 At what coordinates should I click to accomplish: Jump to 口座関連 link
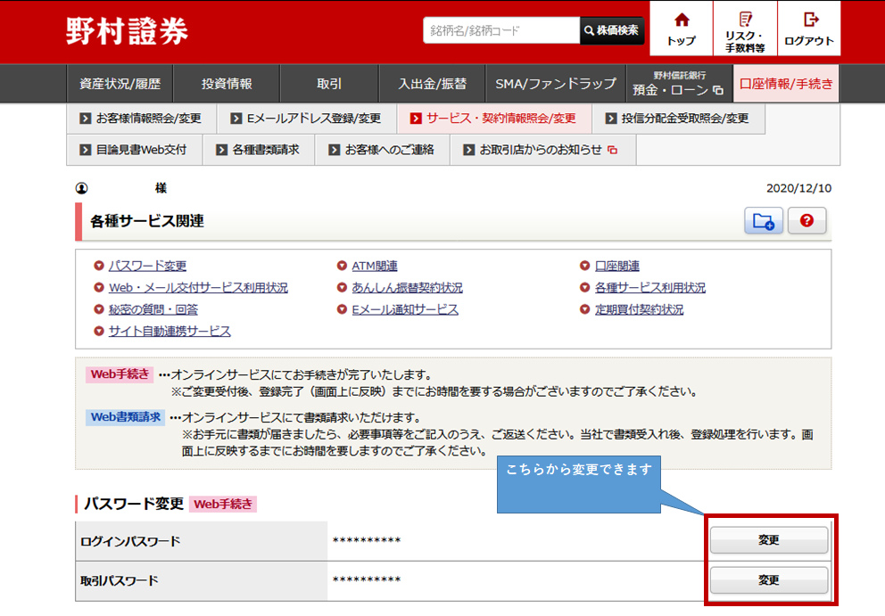coord(617,266)
